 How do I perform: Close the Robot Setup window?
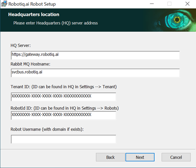point(187,4)
